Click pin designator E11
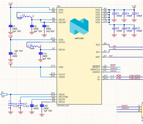143x124 pixels. 53,66
